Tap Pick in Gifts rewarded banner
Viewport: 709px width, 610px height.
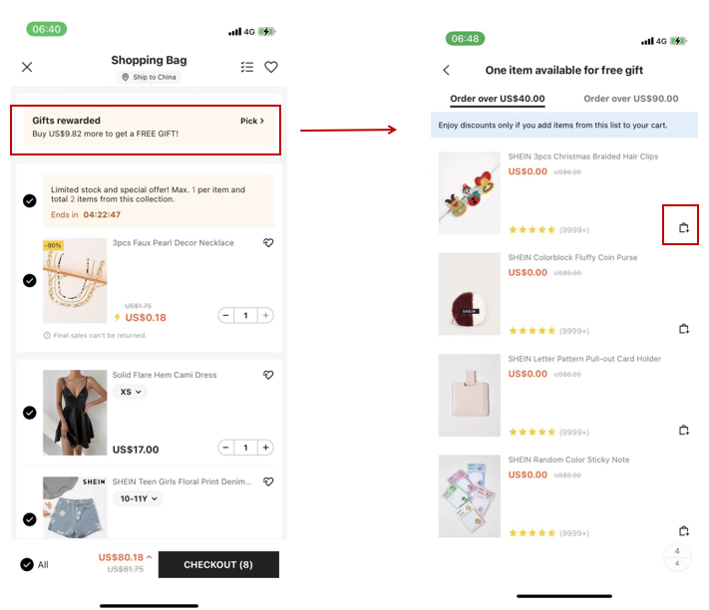coord(252,122)
